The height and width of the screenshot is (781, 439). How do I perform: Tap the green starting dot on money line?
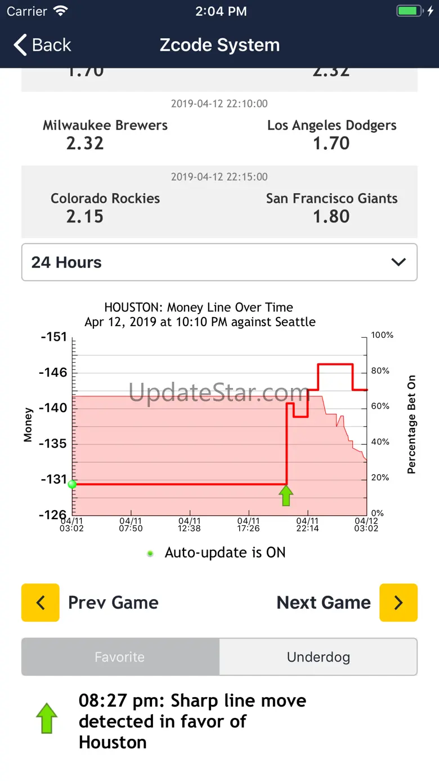point(71,484)
